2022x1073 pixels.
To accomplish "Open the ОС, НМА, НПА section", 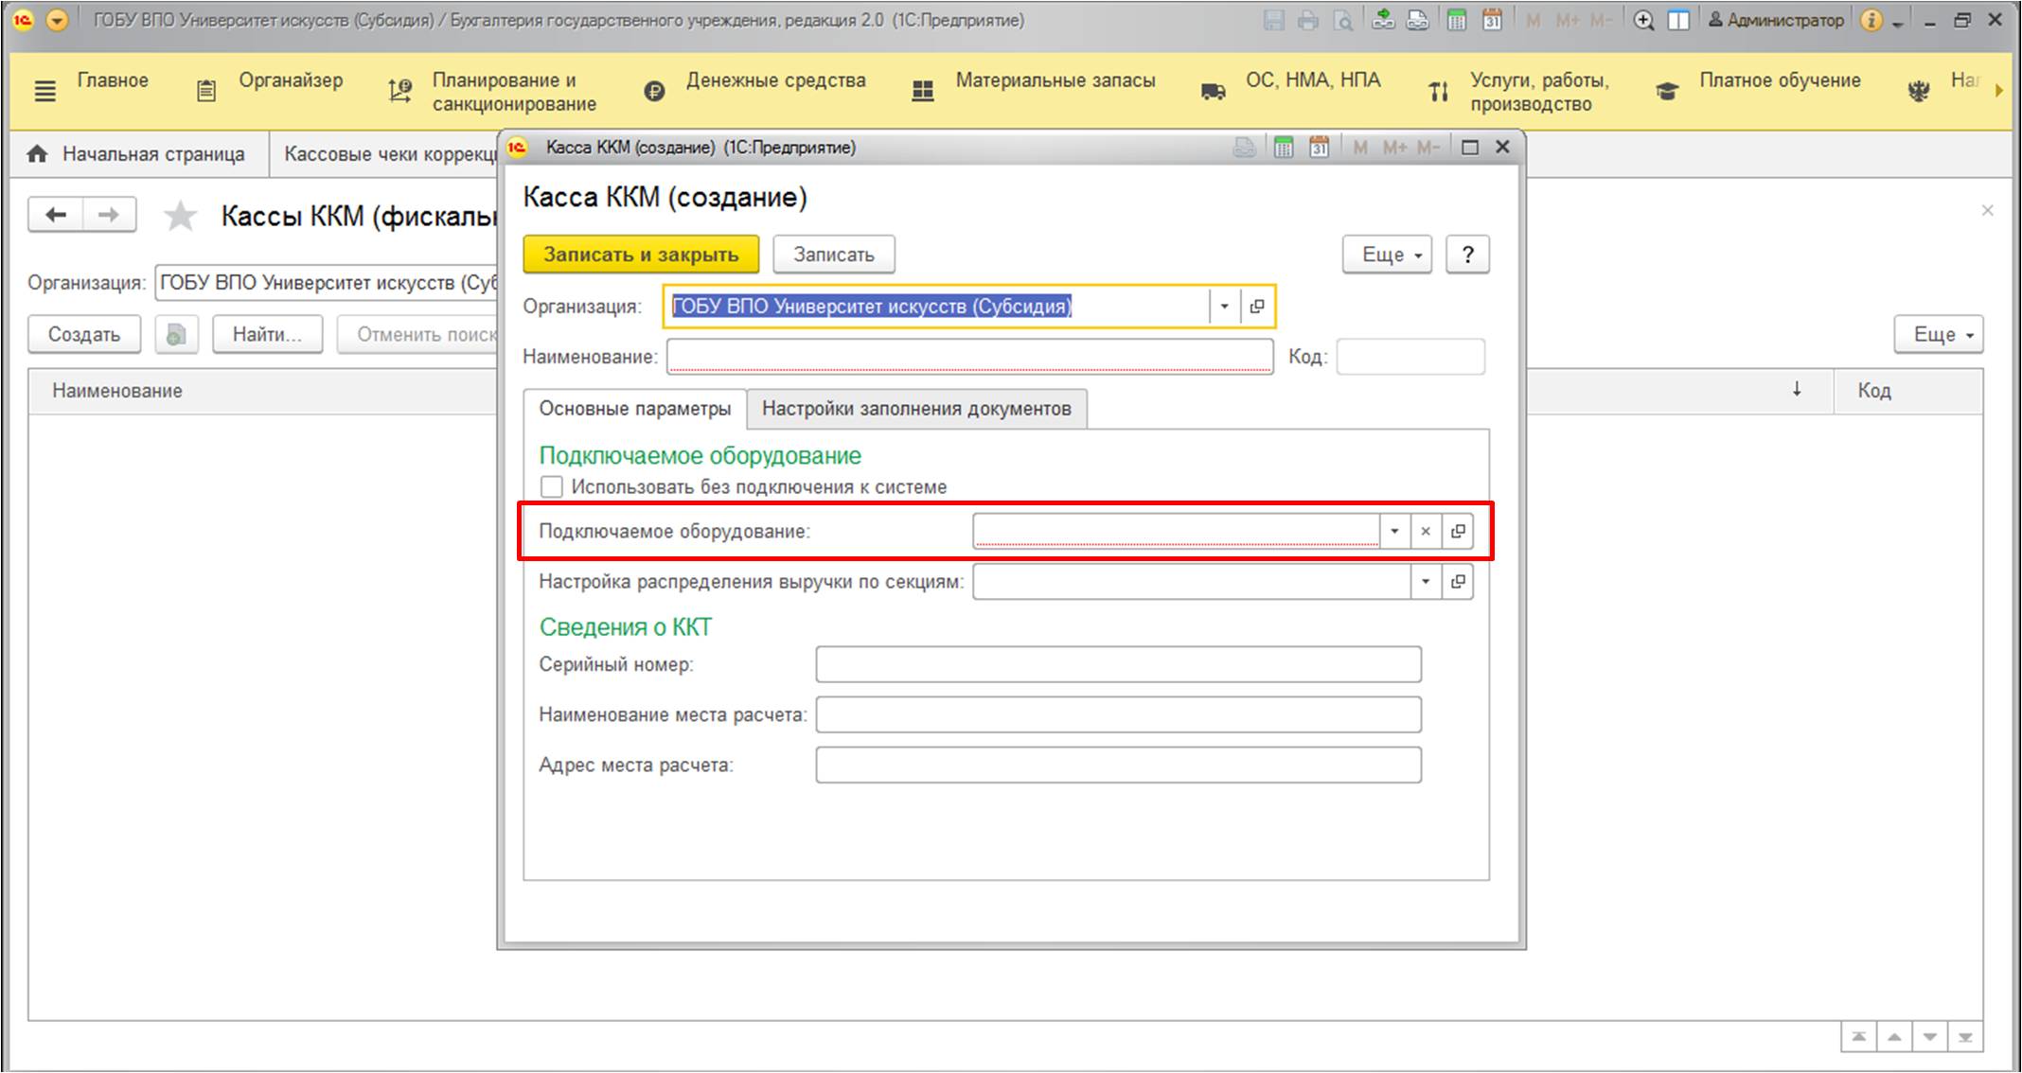I will tap(1313, 80).
